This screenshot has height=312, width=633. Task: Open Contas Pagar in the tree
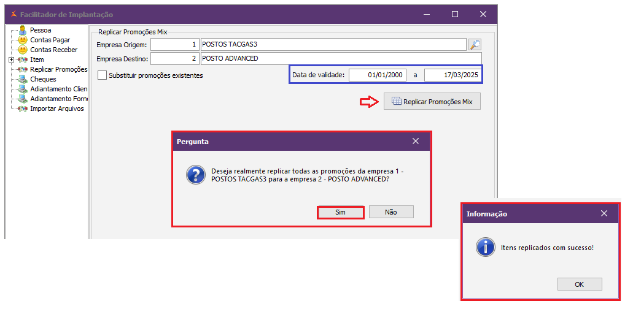click(x=50, y=40)
